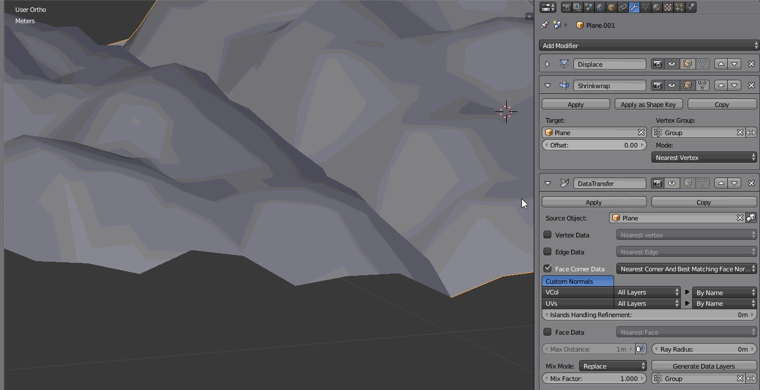Viewport: 760px width, 390px height.
Task: Click the Add Modifier menu
Action: click(649, 45)
